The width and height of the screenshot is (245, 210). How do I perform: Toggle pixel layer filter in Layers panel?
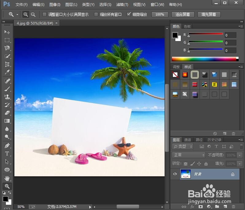tap(202, 146)
